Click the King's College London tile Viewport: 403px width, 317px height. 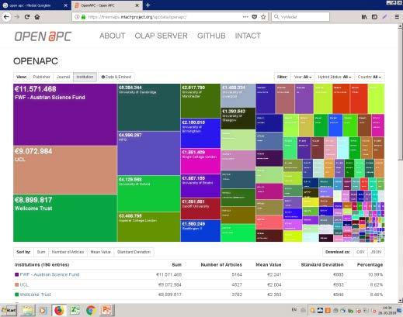tap(200, 161)
